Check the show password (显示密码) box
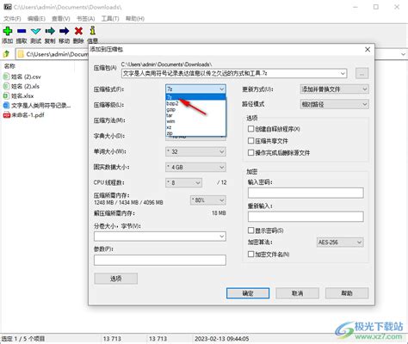 click(250, 230)
